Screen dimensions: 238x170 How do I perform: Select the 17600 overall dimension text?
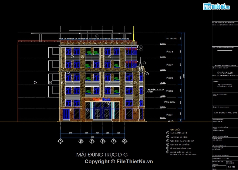click(92, 137)
